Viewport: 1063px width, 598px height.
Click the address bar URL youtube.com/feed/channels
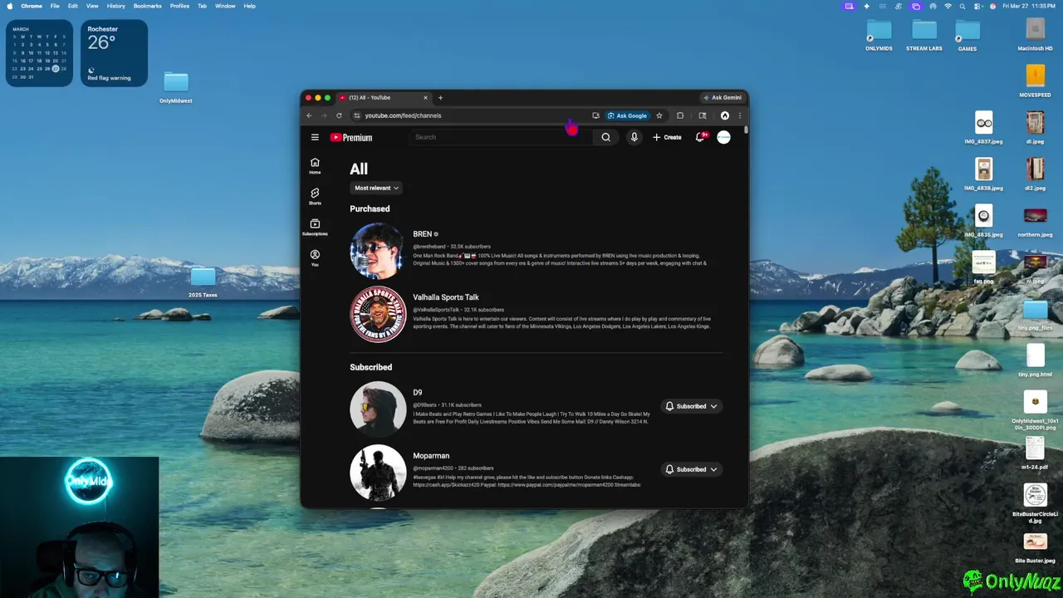point(403,115)
